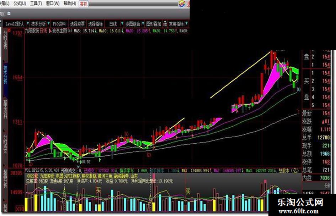The width and height of the screenshot is (336, 216).
Task: Click the 总笔 row in quote panel
Action: click(x=317, y=170)
